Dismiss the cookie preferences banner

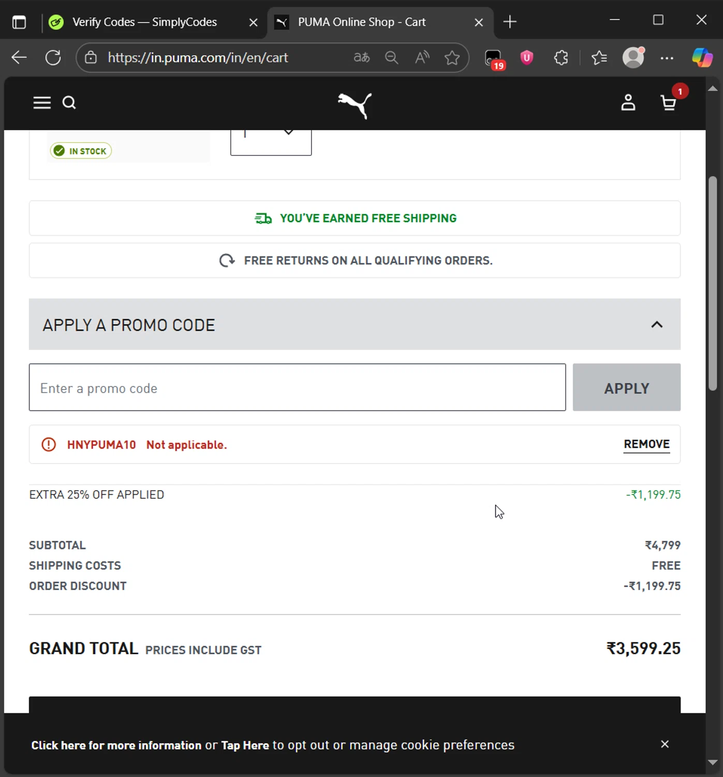[x=665, y=744]
